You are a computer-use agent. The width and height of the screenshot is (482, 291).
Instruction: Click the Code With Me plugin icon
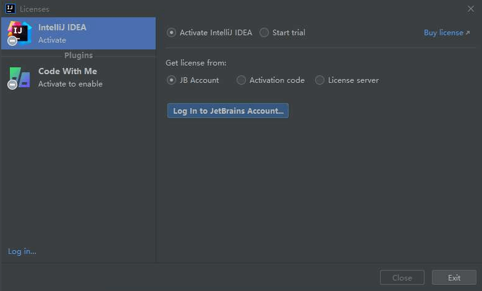point(20,77)
